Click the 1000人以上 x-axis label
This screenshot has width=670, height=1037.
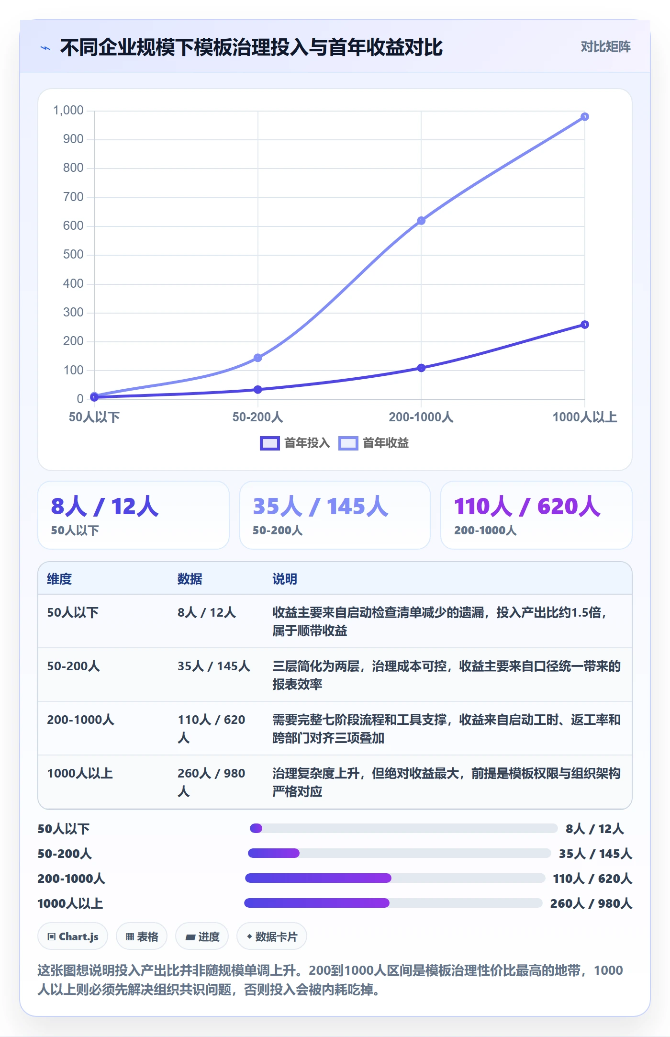(x=584, y=417)
